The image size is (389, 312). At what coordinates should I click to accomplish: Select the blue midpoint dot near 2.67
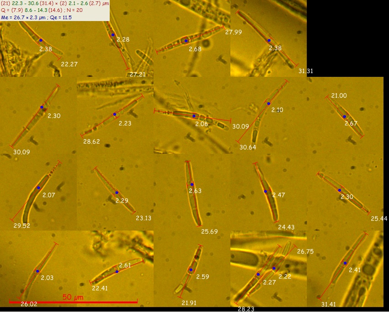pos(344,117)
